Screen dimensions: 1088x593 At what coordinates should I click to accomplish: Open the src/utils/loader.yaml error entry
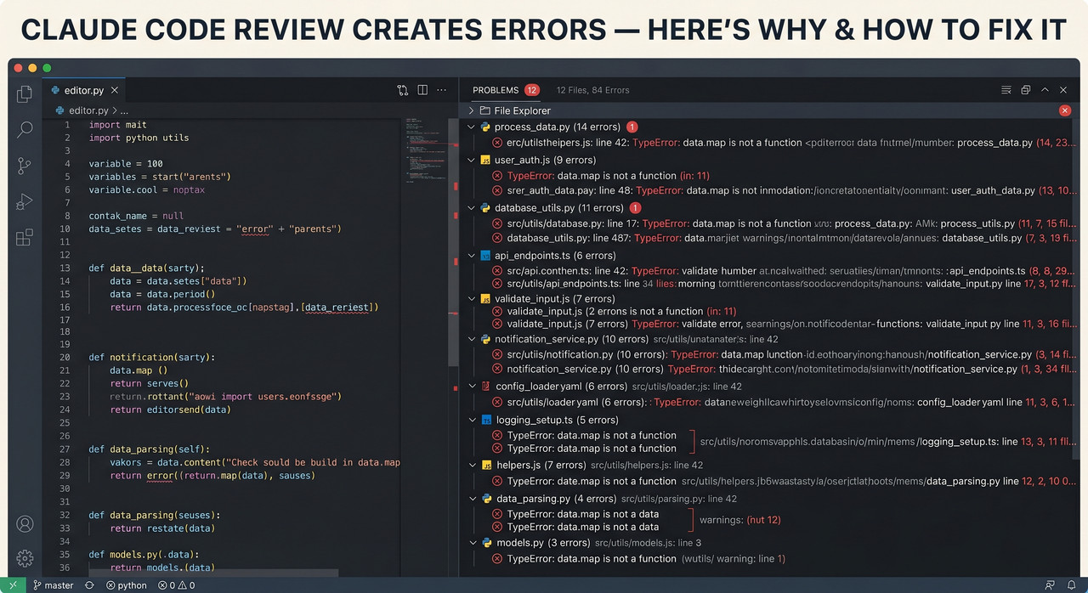tap(783, 402)
